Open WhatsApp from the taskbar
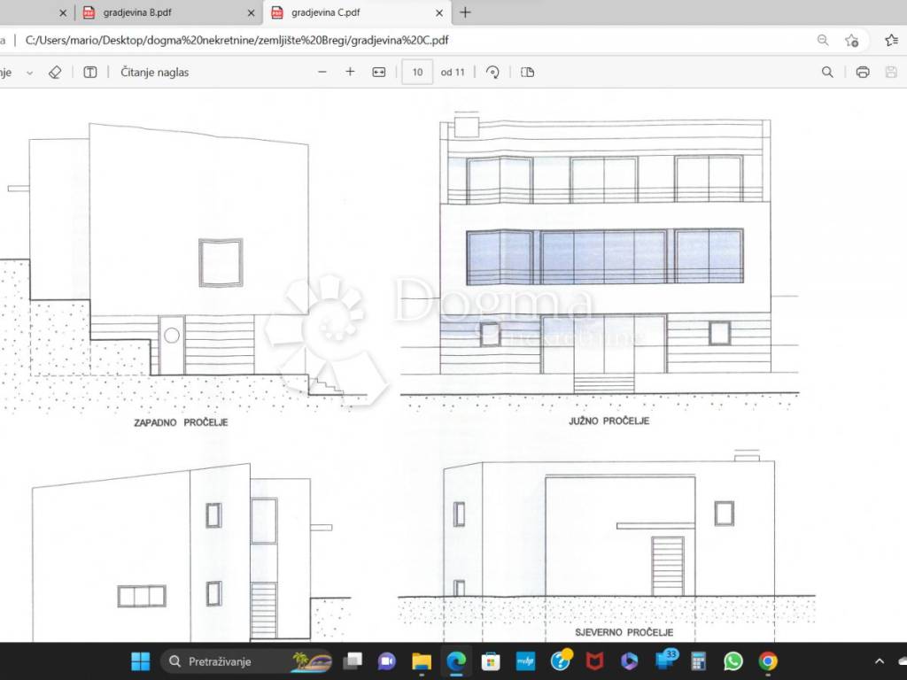The height and width of the screenshot is (680, 907). (733, 661)
